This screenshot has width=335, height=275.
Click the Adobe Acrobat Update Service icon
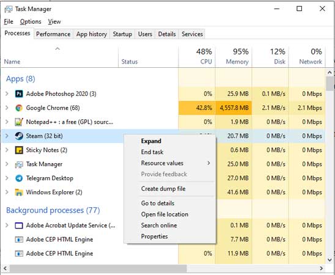click(x=19, y=226)
